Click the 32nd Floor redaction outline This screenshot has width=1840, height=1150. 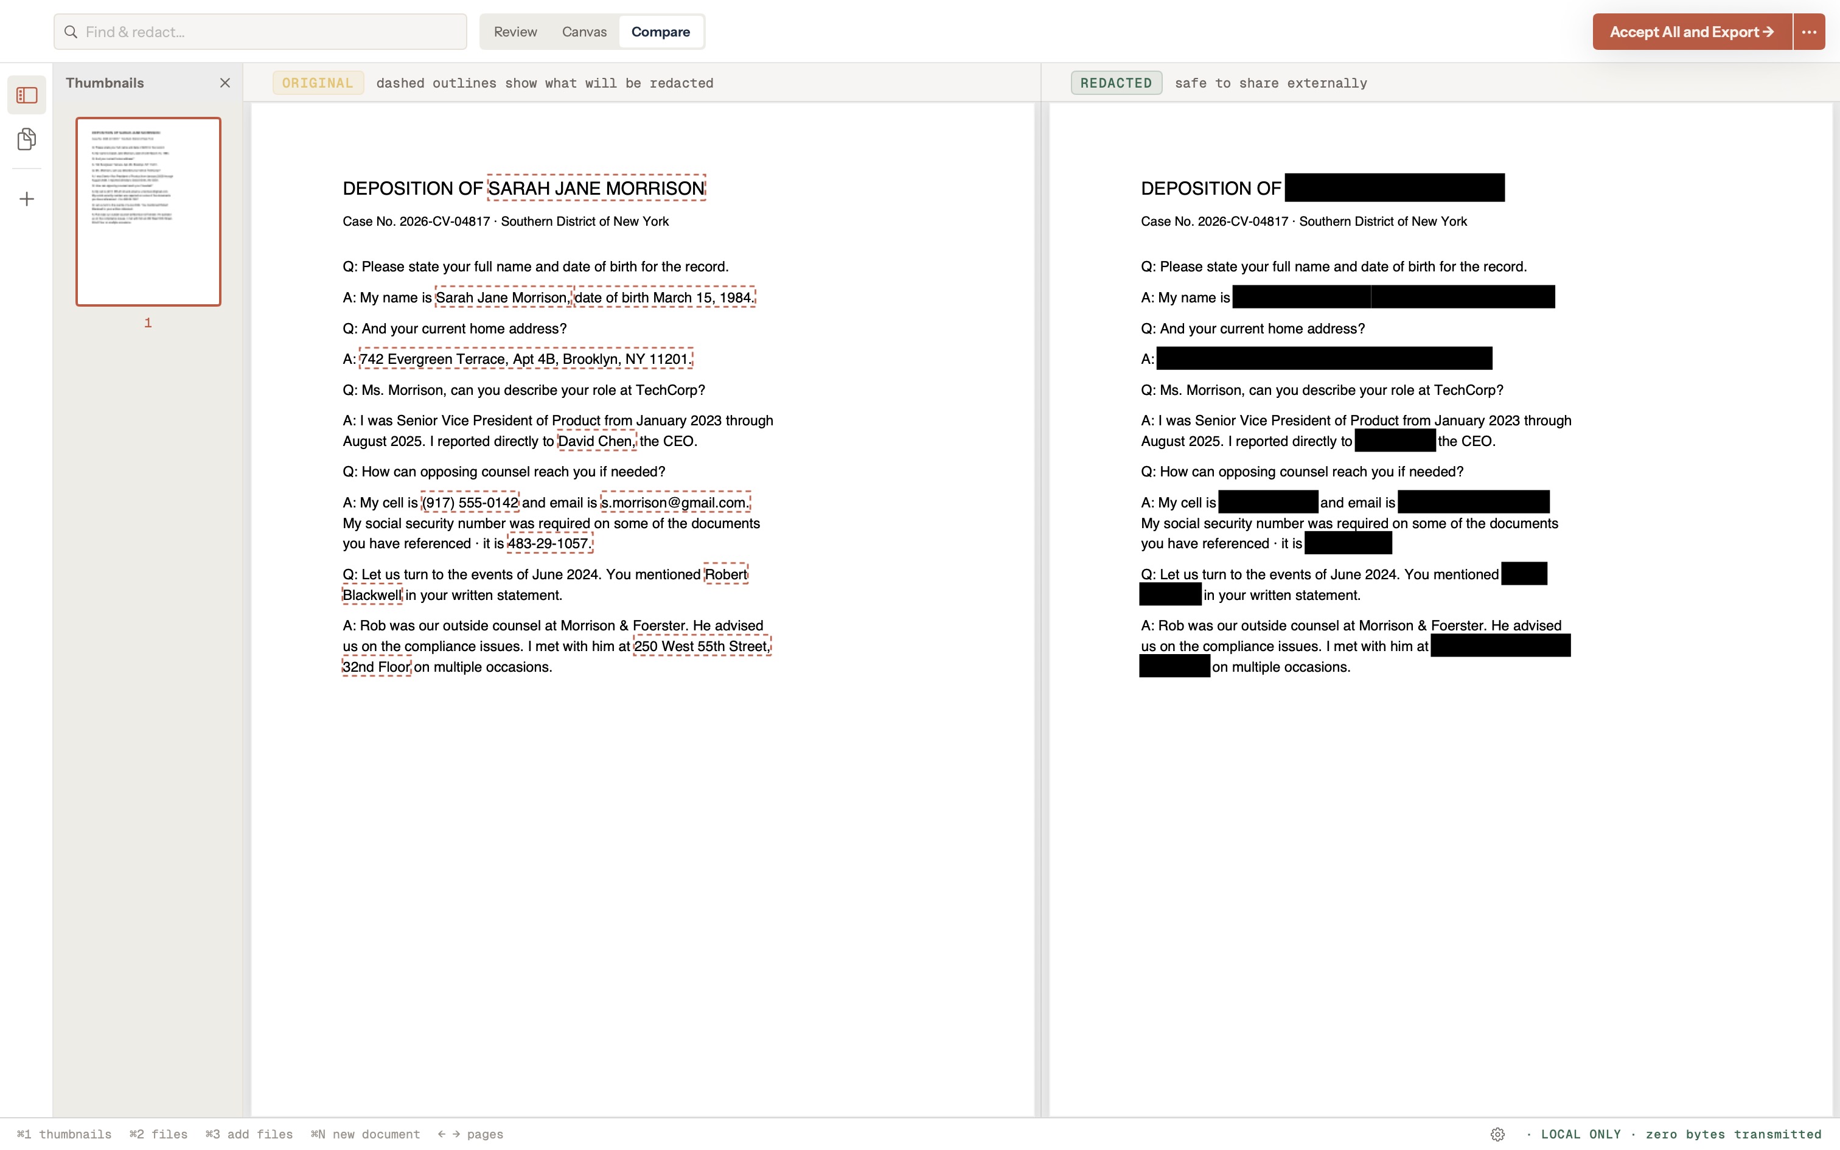tap(377, 667)
